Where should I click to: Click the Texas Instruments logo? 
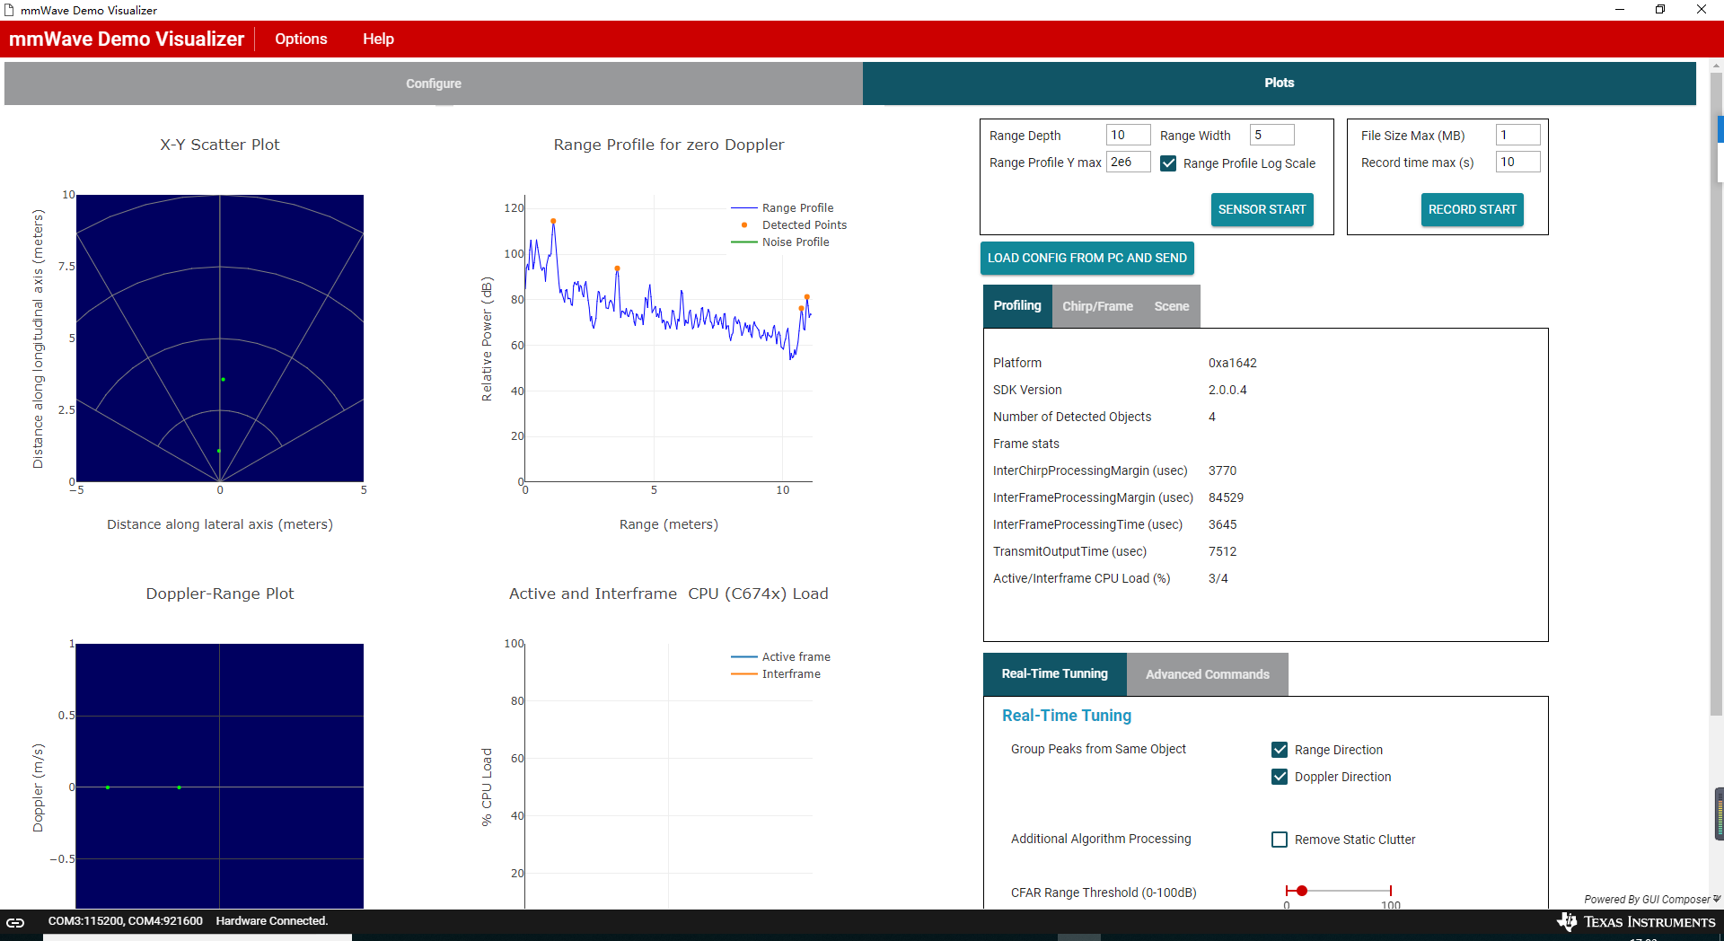1636,922
